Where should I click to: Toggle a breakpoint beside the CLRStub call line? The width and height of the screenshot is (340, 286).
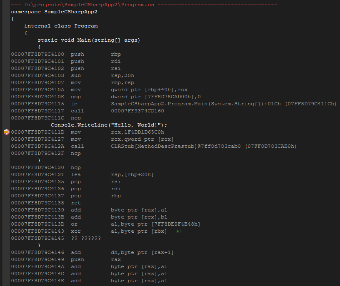tap(6, 146)
